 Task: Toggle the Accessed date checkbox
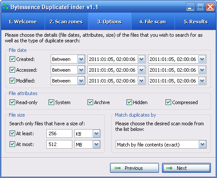point(12,70)
